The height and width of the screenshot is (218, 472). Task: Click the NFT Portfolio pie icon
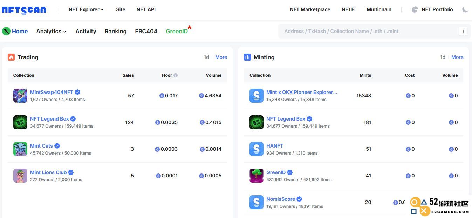(x=415, y=9)
